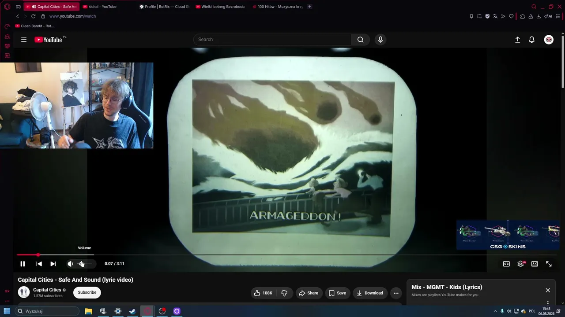This screenshot has width=565, height=317.
Task: Go back in the browser
Action: [18, 16]
